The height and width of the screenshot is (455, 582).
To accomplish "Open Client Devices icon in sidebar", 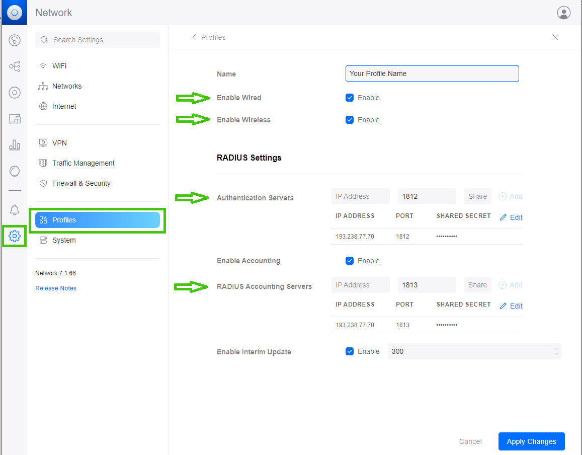I will pyautogui.click(x=15, y=119).
